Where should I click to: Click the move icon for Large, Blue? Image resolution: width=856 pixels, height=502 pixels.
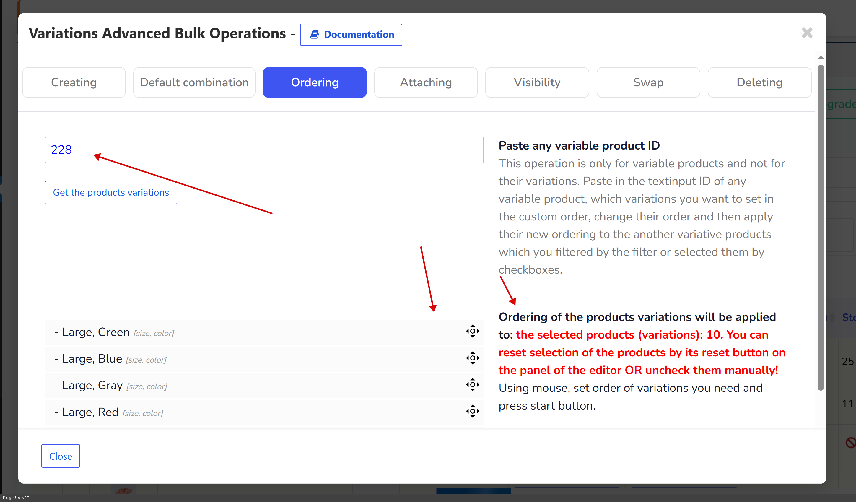coord(472,358)
